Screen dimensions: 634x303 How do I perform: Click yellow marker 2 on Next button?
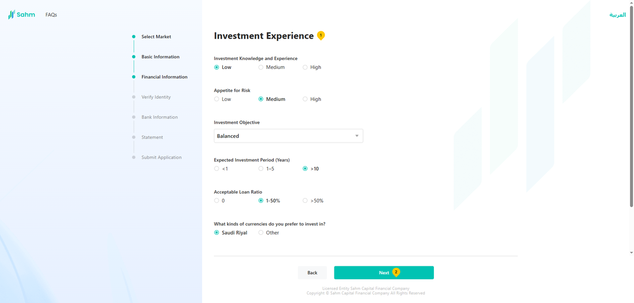click(x=396, y=272)
